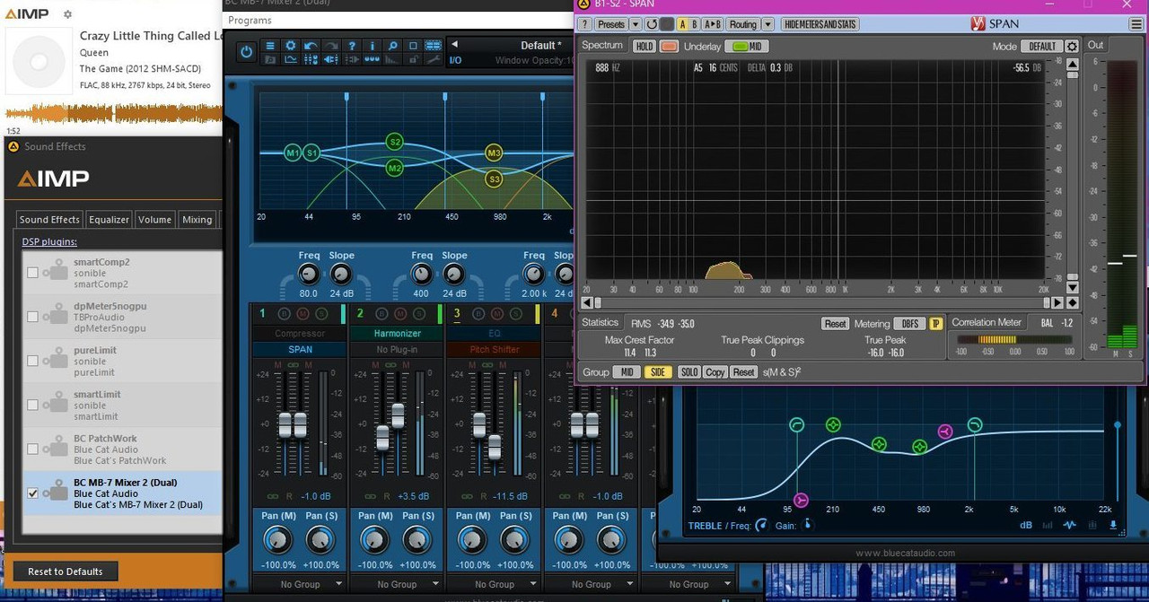The height and width of the screenshot is (602, 1149).
Task: Toggle the mixer faders view icon
Action: (311, 60)
